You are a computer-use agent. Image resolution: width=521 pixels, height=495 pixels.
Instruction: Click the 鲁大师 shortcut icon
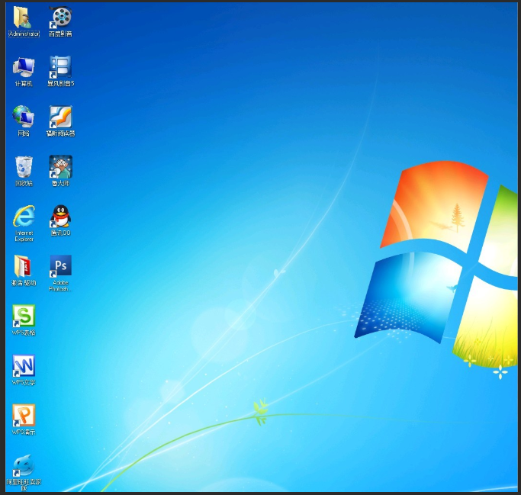pyautogui.click(x=60, y=166)
